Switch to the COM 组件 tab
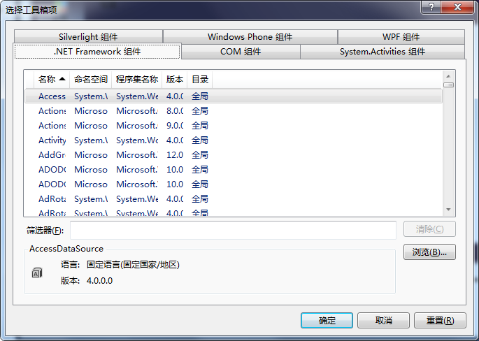479x341 pixels. pyautogui.click(x=241, y=52)
